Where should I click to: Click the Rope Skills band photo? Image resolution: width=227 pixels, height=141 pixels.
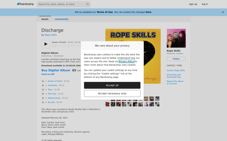[176, 38]
